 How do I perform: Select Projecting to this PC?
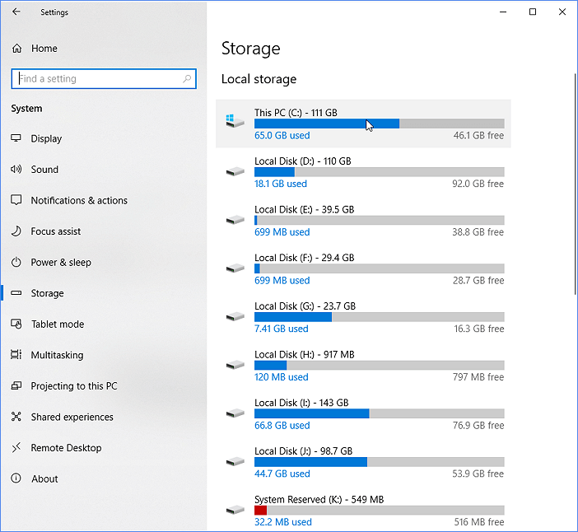74,386
